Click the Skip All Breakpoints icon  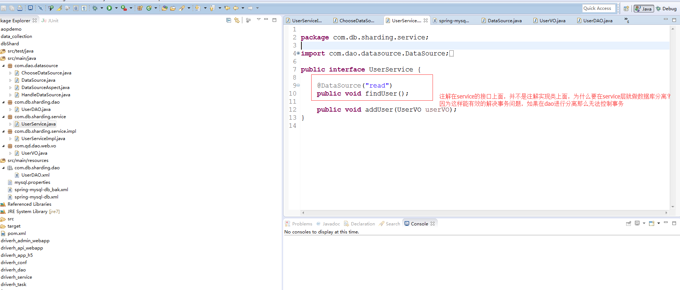pyautogui.click(x=40, y=8)
